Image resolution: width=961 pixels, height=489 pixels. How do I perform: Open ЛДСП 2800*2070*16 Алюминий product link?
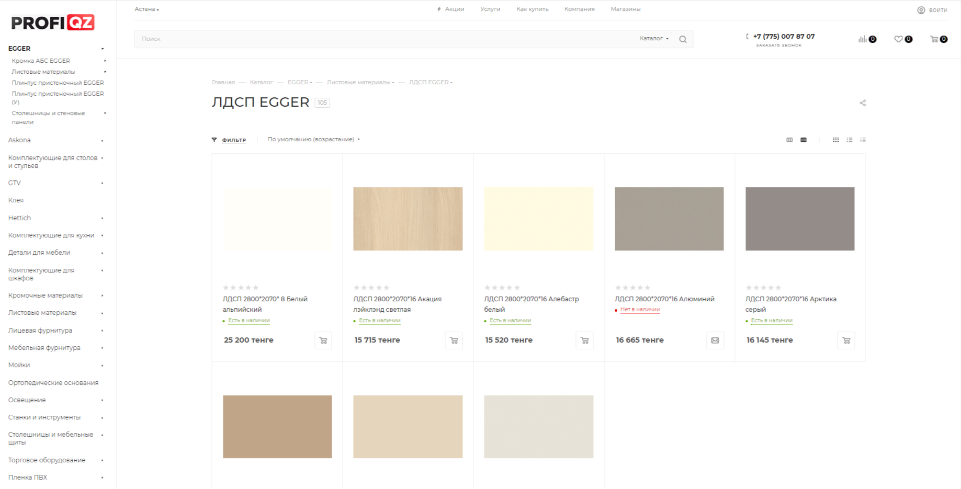pyautogui.click(x=664, y=299)
